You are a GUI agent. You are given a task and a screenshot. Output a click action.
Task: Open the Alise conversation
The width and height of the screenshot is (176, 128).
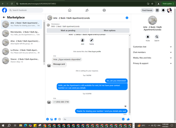[21, 42]
